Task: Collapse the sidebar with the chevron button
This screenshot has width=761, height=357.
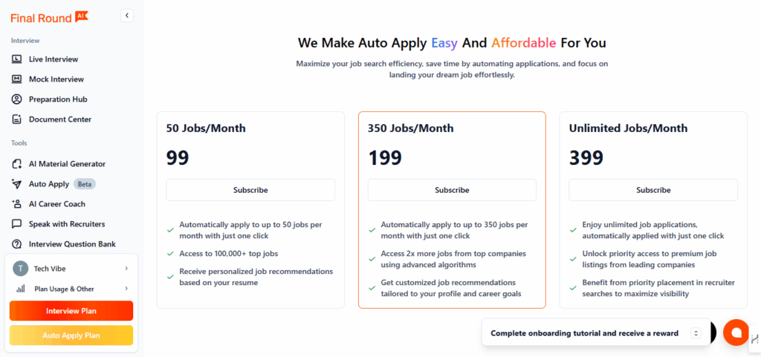Action: coord(127,16)
